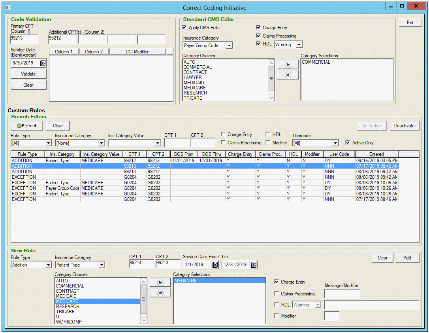This screenshot has height=333, width=429.
Task: Toggle the Active Only checkbox
Action: click(x=348, y=143)
